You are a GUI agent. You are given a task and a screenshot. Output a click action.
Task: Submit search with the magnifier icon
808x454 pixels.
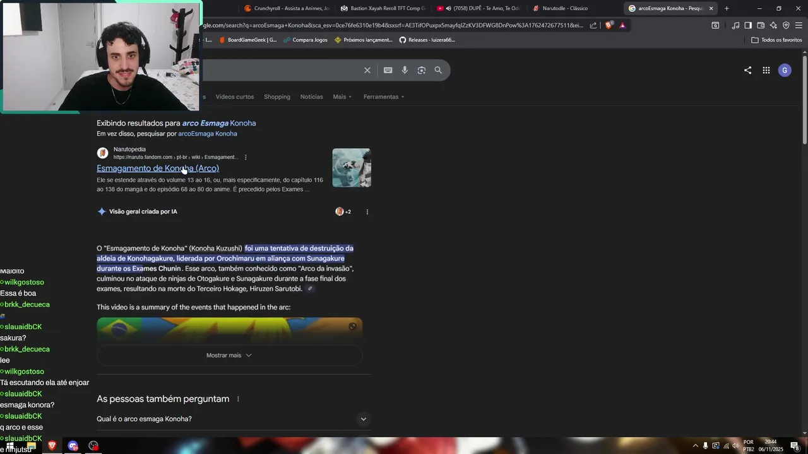tap(438, 70)
